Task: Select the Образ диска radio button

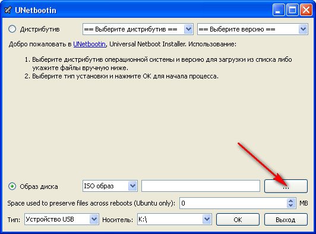Action: point(12,186)
